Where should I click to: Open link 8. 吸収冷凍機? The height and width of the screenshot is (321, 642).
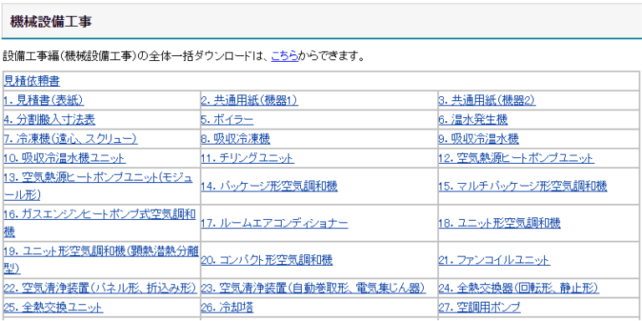[x=236, y=139]
